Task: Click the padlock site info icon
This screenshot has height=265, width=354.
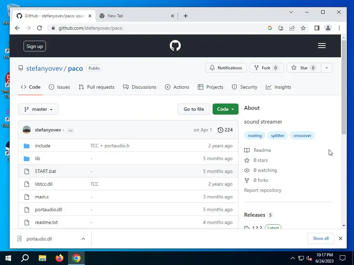Action: click(53, 28)
